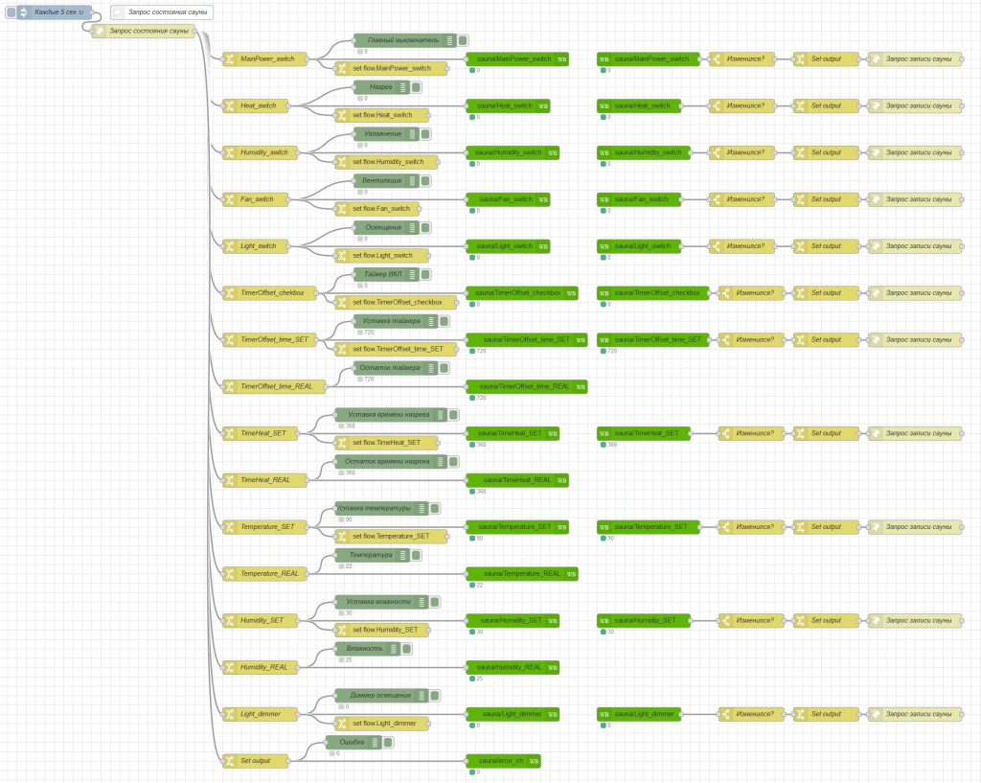Trigger the 'Каждые 5 сек' inject node button
Image resolution: width=981 pixels, height=783 pixels.
(11, 12)
